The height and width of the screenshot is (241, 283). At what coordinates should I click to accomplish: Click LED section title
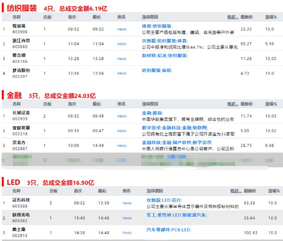[13, 182]
